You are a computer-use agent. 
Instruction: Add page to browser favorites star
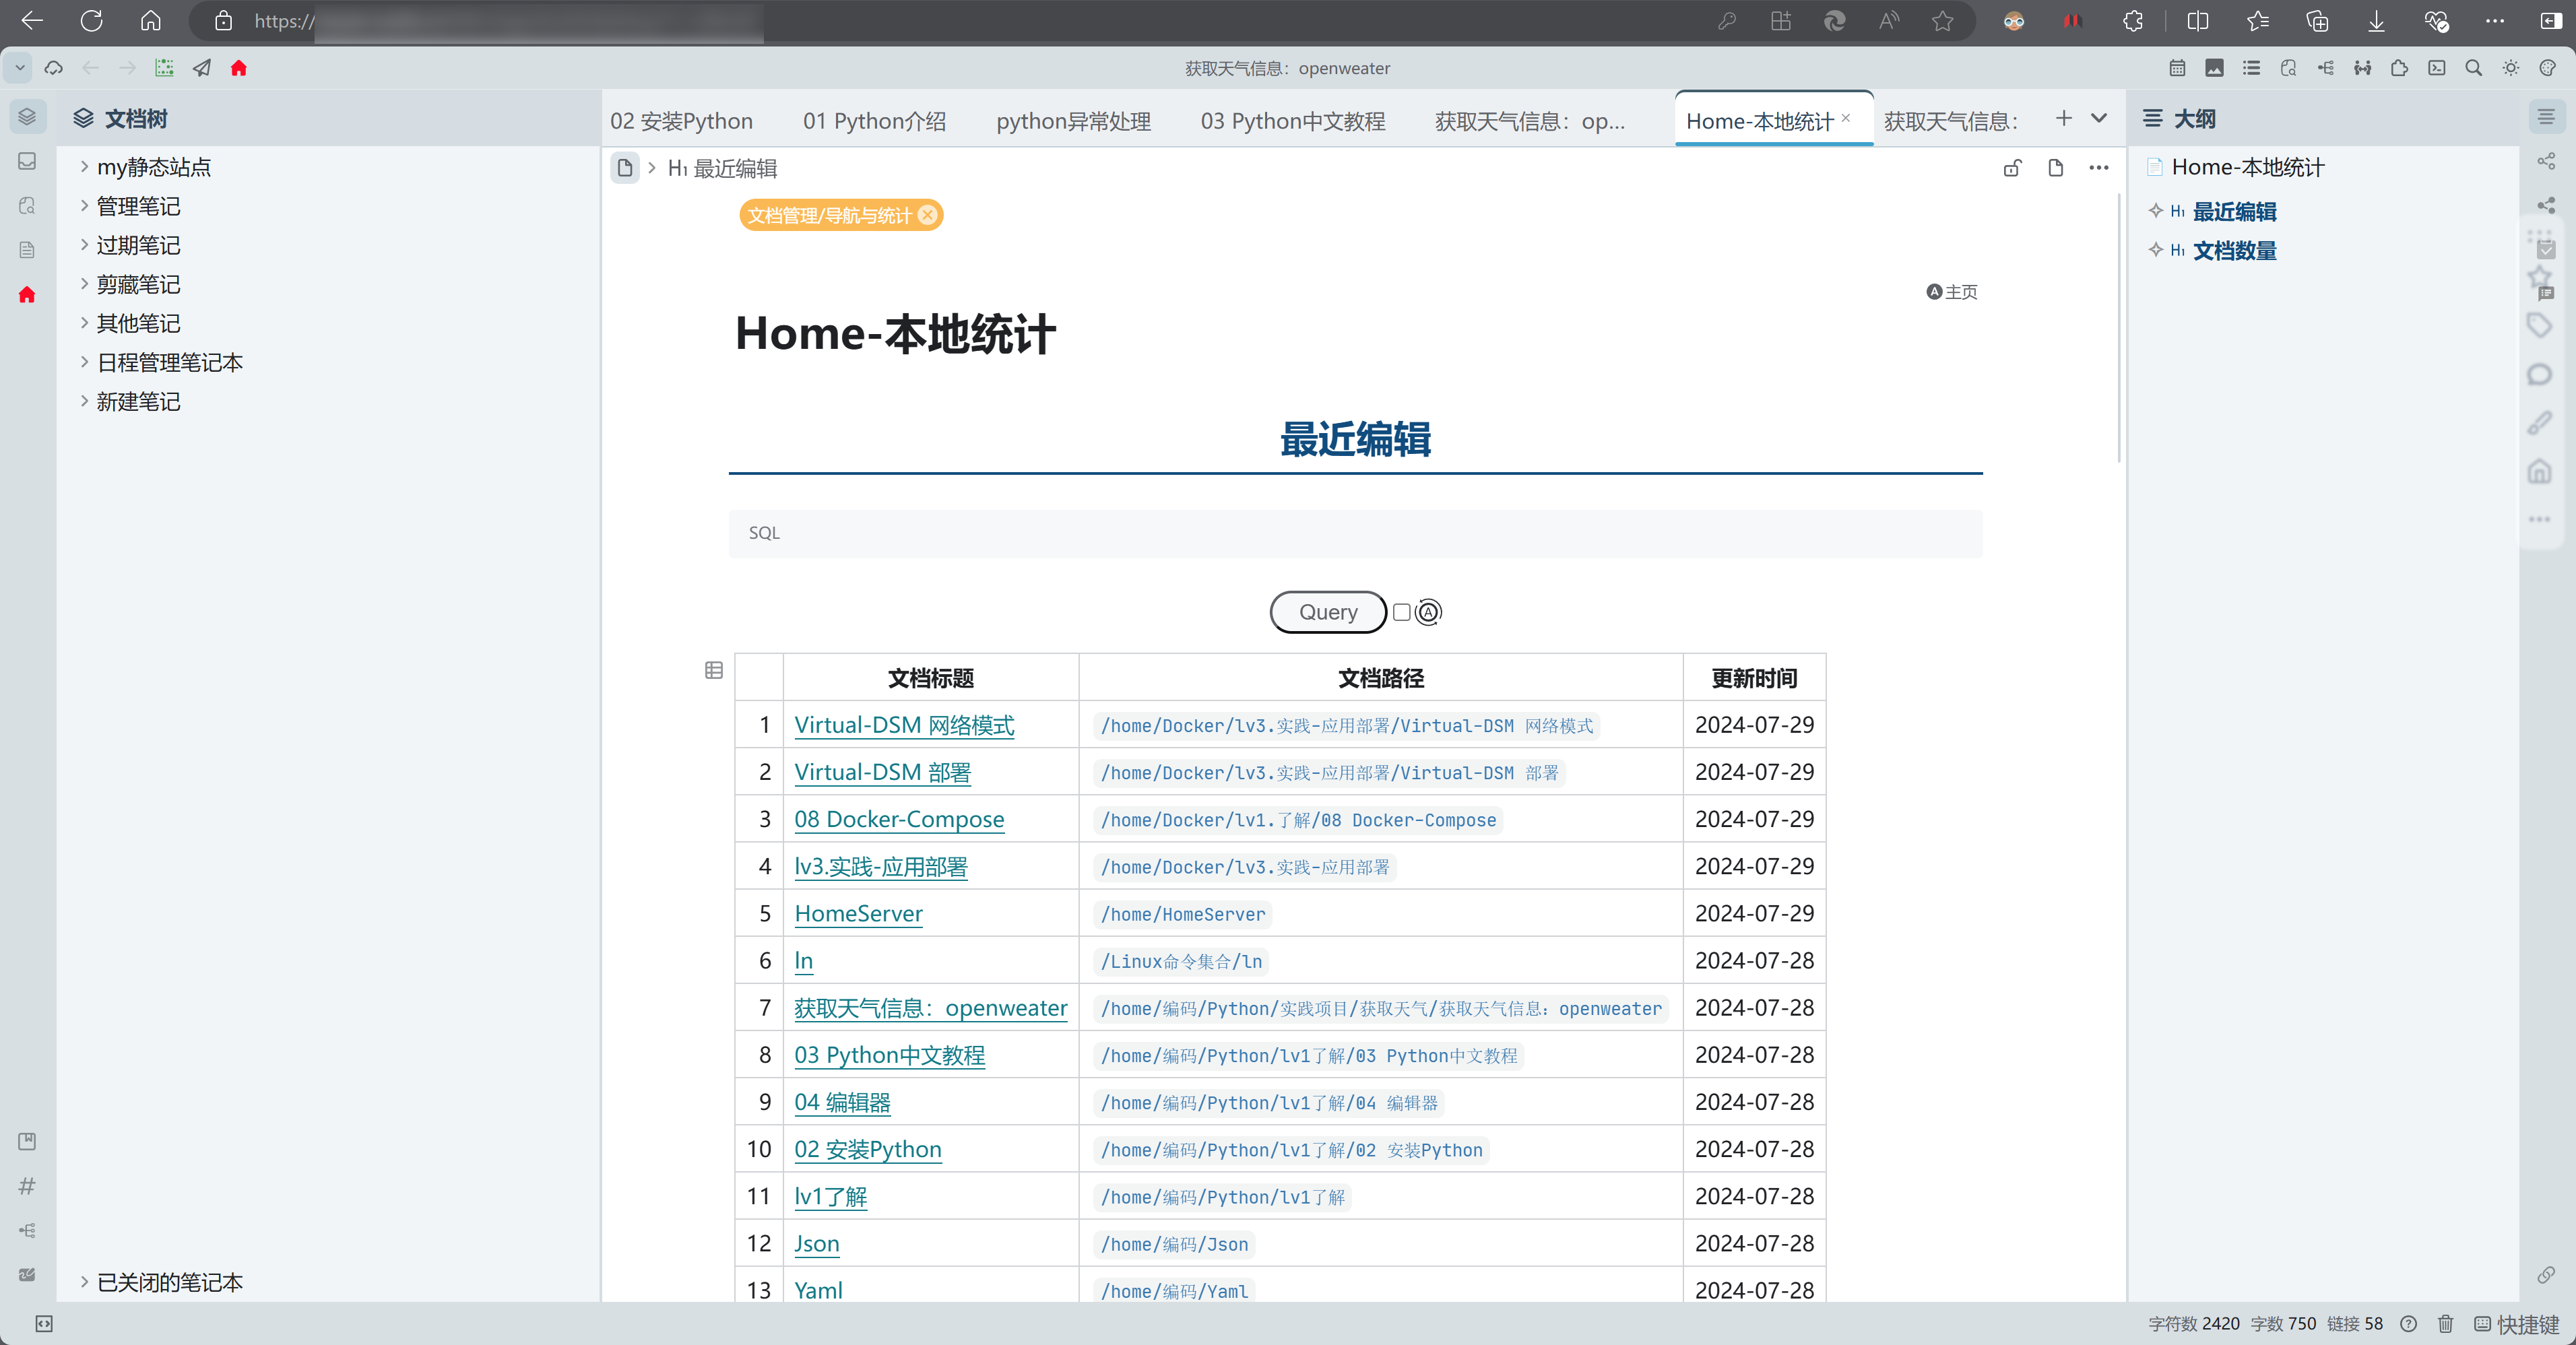tap(1942, 21)
